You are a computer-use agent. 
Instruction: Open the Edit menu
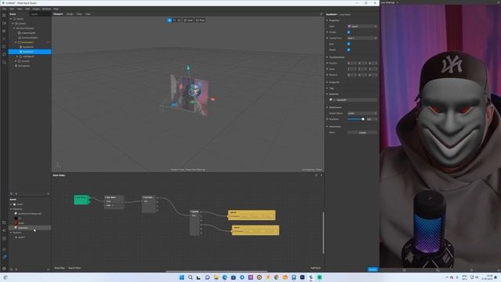coord(12,9)
